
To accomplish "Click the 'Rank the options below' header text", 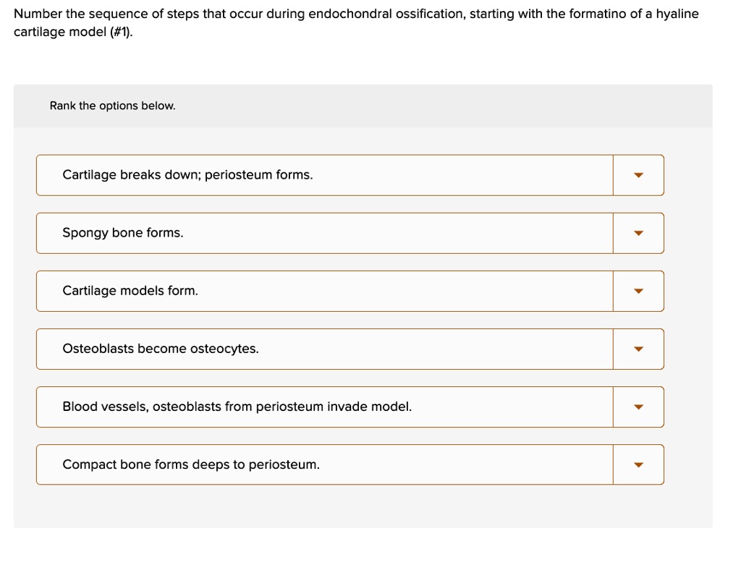I will (x=111, y=106).
